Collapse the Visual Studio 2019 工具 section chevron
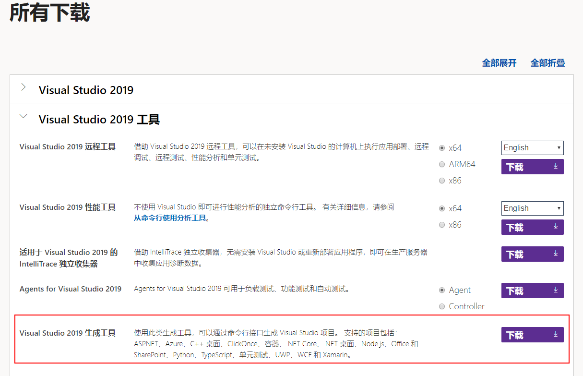 point(24,116)
